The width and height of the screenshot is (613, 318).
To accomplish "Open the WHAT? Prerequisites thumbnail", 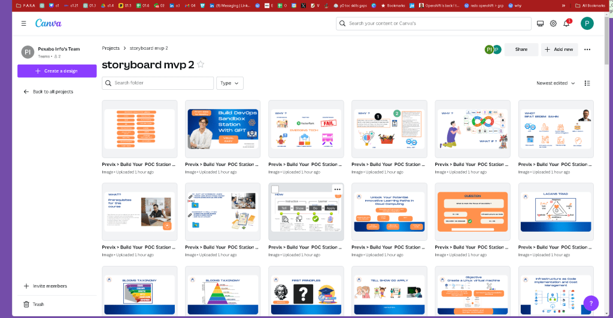I will click(x=139, y=211).
